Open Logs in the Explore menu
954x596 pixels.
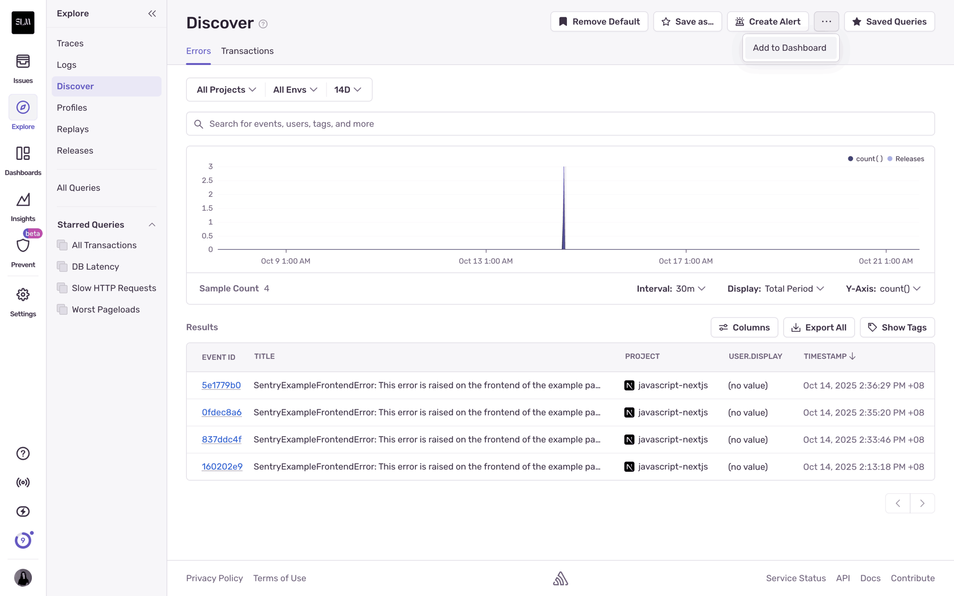pos(106,65)
